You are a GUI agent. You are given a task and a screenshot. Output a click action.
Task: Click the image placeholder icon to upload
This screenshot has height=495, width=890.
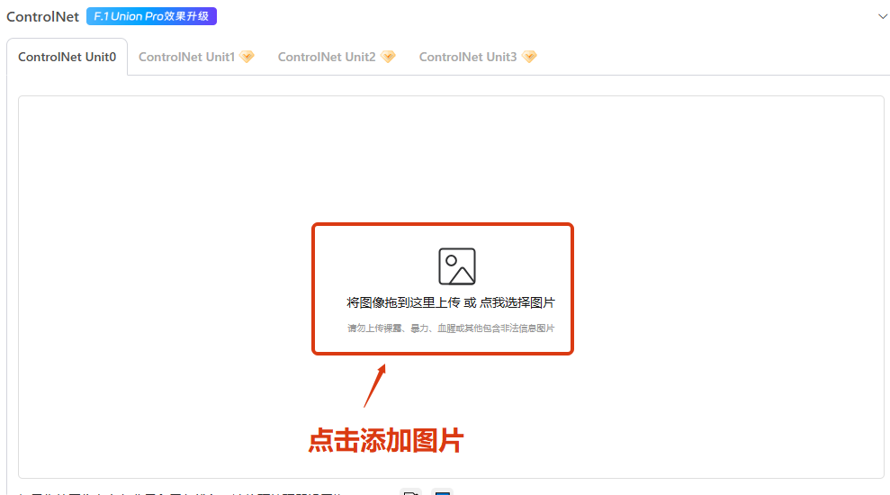pyautogui.click(x=457, y=266)
